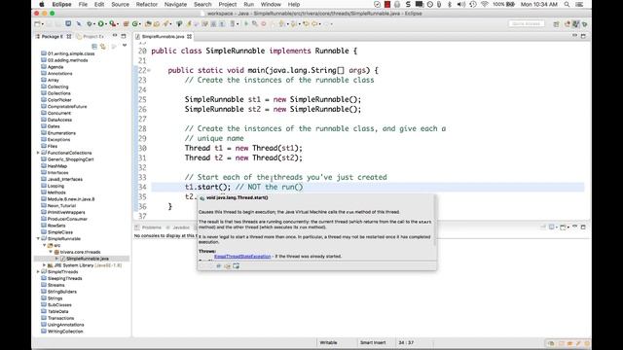Open the Window menu
The width and height of the screenshot is (623, 350).
click(x=271, y=4)
